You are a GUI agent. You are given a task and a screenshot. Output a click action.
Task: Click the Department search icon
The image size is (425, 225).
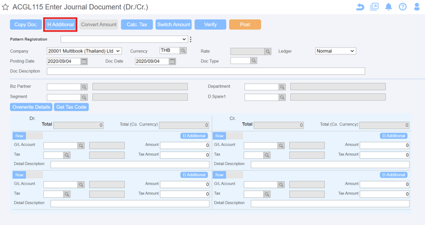[282, 87]
